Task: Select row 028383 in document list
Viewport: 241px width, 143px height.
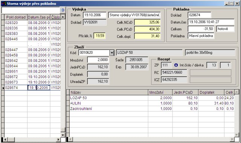Action: click(x=32, y=33)
